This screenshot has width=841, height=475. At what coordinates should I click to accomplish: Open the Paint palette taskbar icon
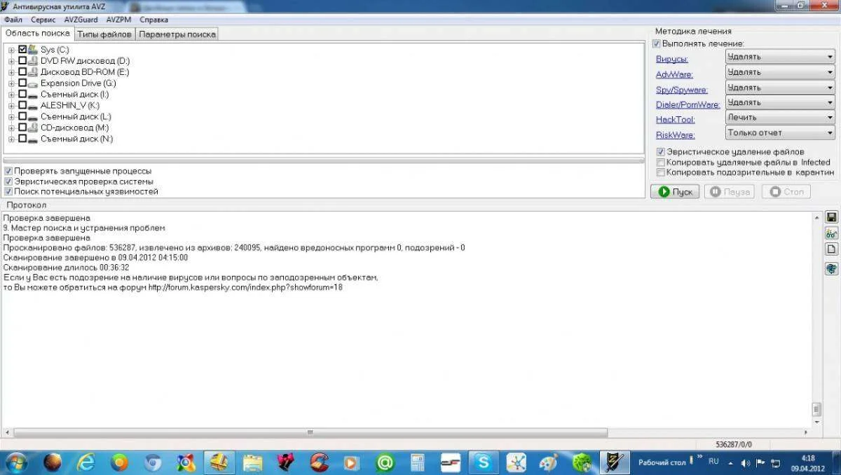pyautogui.click(x=548, y=462)
